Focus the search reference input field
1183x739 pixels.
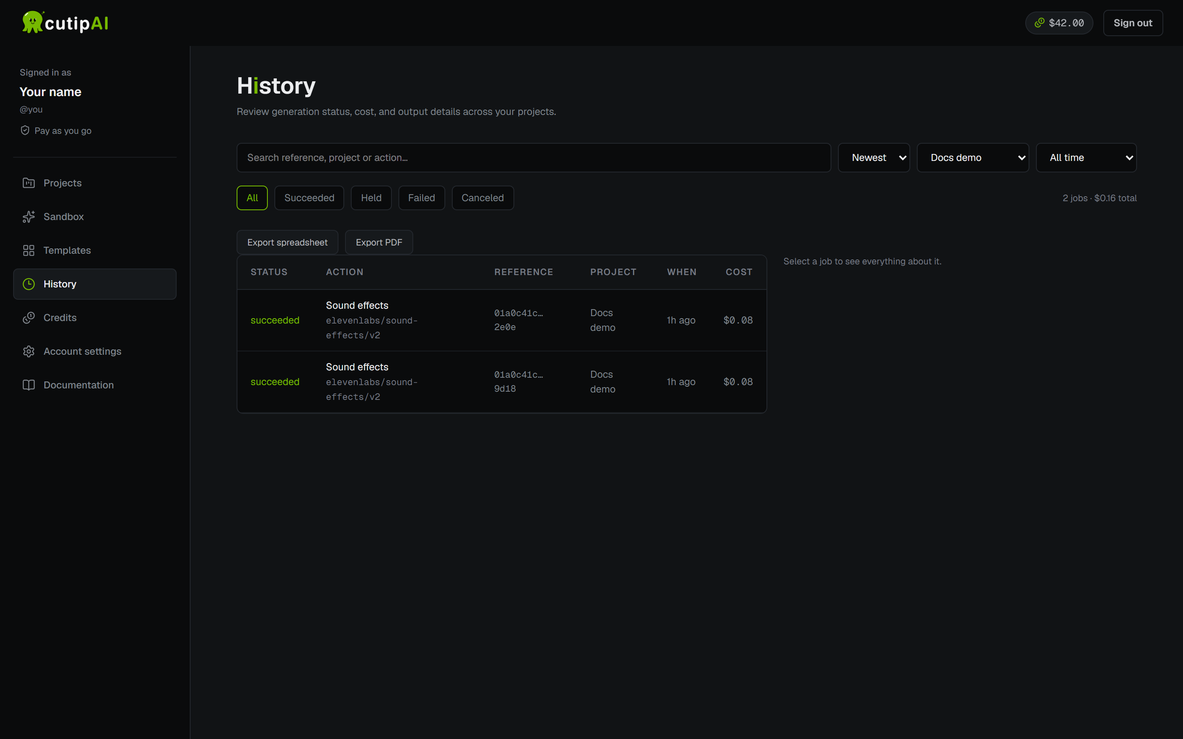pyautogui.click(x=534, y=158)
